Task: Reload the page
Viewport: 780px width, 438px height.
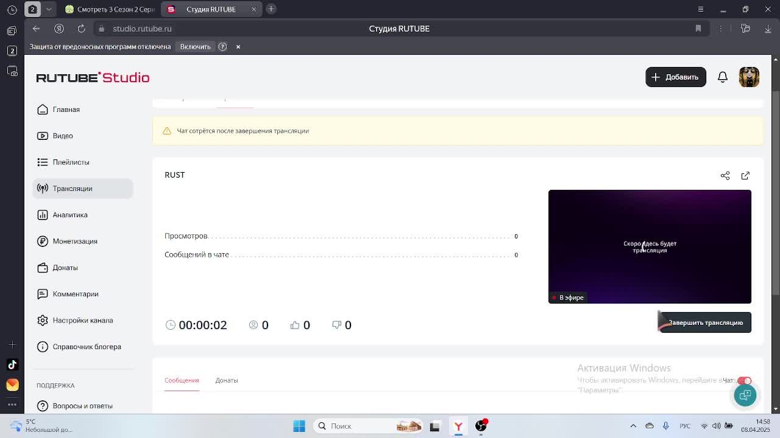Action: click(x=81, y=29)
